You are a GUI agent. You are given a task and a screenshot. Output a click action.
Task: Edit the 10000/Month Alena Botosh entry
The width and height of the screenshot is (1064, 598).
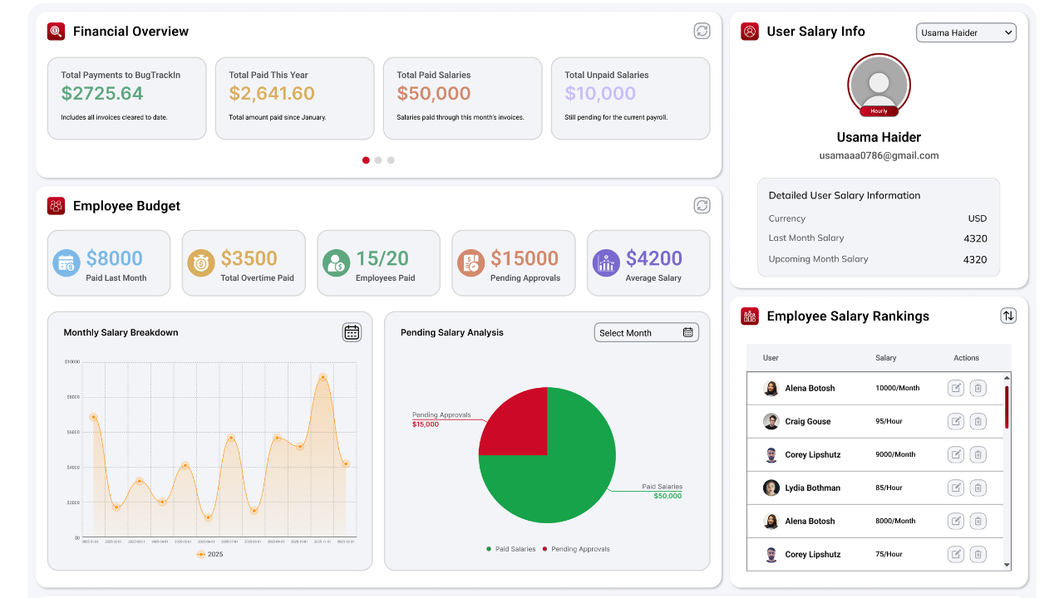[956, 388]
